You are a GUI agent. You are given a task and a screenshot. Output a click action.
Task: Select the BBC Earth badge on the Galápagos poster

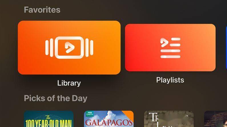(90, 114)
